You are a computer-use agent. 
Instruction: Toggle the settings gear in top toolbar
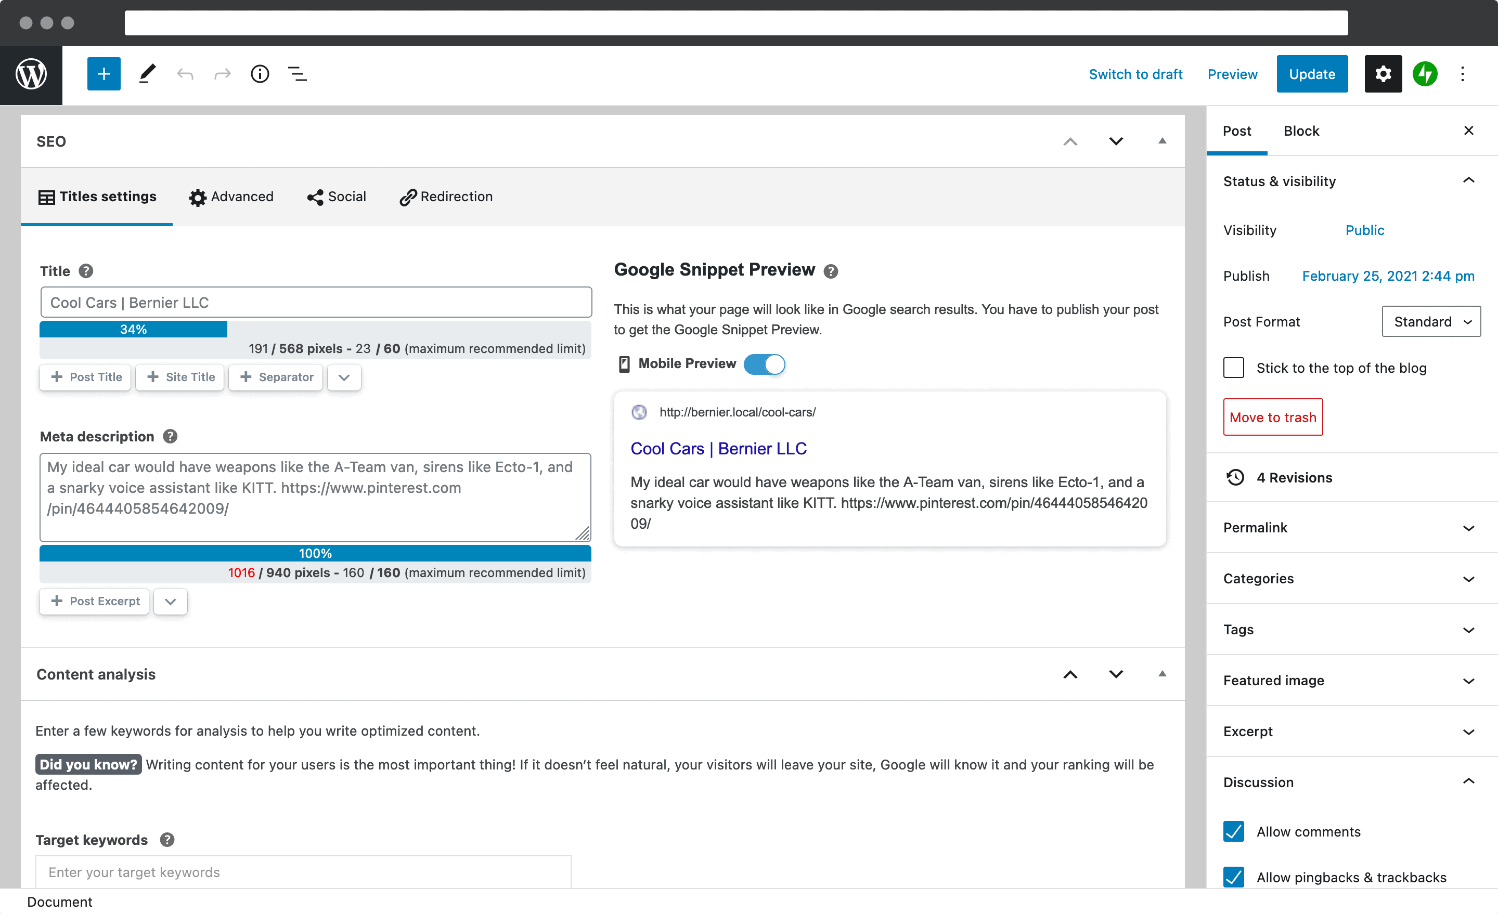coord(1383,74)
